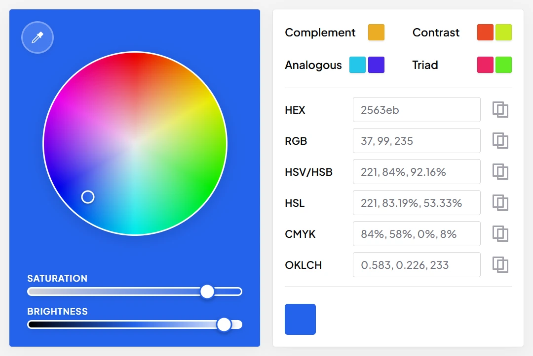Click the large blue selected color preview
Image resolution: width=533 pixels, height=356 pixels.
coord(300,319)
